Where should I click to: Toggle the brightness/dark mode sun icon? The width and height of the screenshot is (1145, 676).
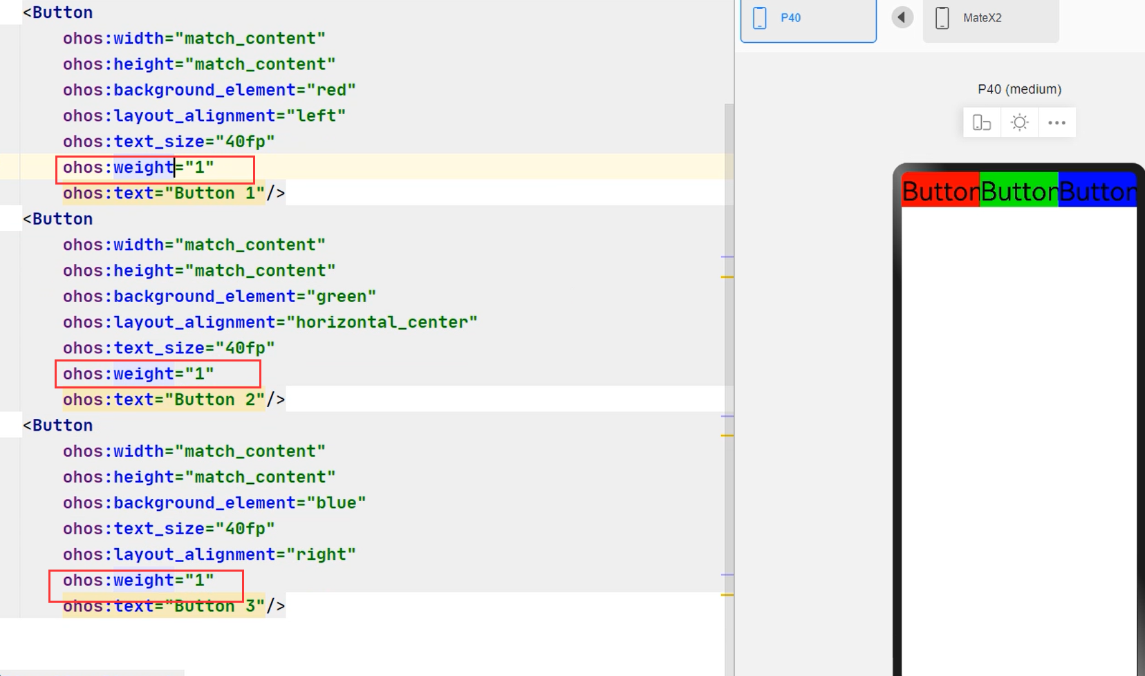1019,122
